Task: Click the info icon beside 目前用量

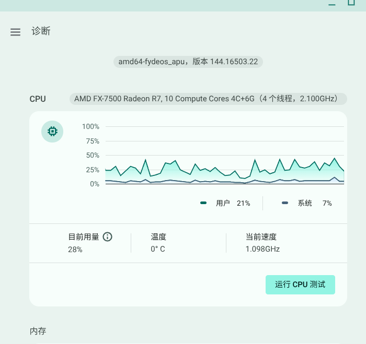Action: pyautogui.click(x=108, y=237)
